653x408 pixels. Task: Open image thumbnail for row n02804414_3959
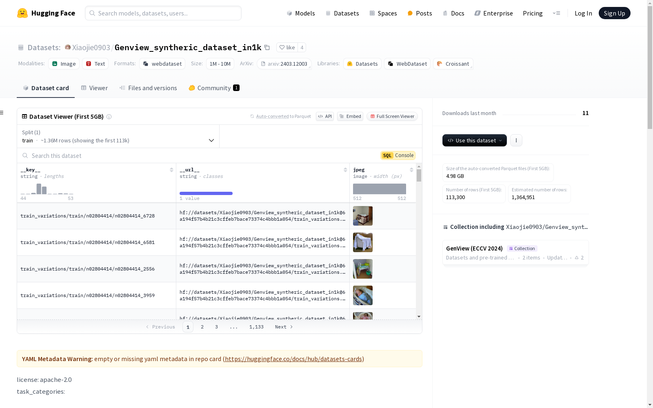tap(363, 295)
